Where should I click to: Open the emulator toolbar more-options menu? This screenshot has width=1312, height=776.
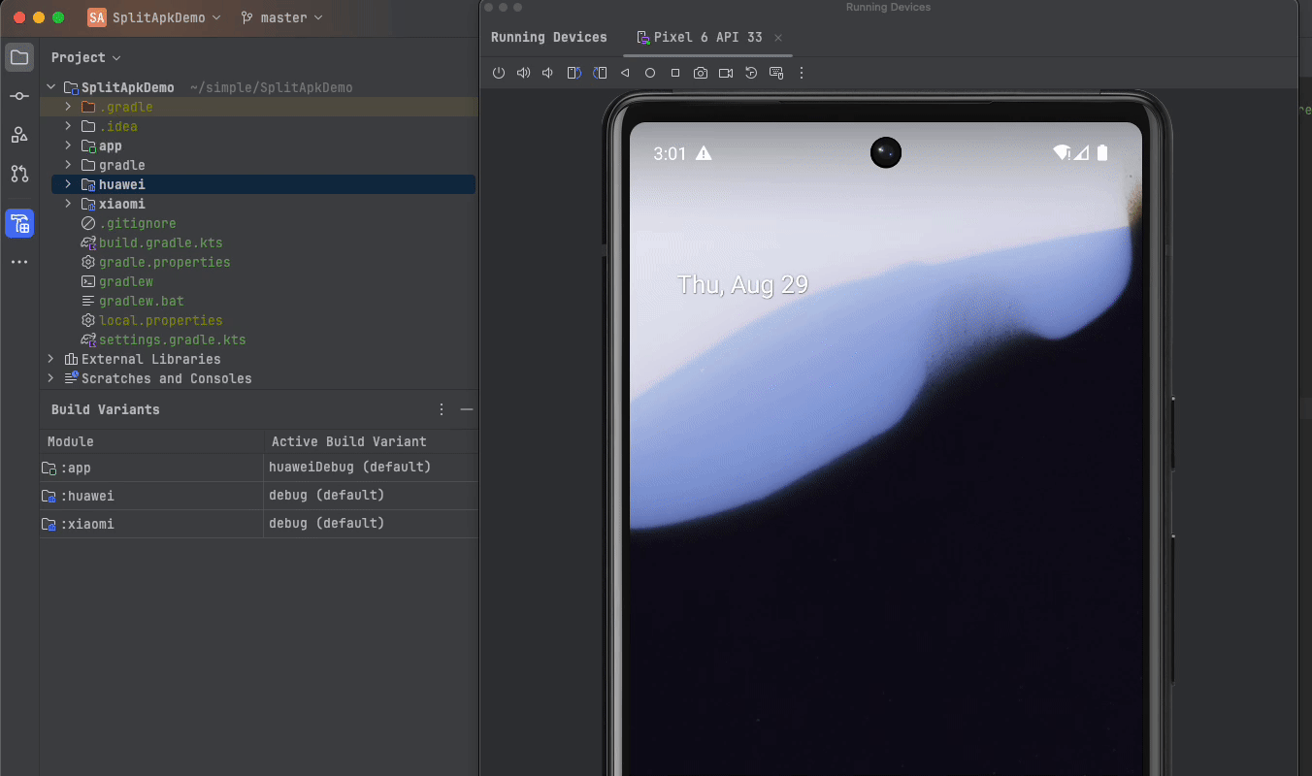pos(802,73)
